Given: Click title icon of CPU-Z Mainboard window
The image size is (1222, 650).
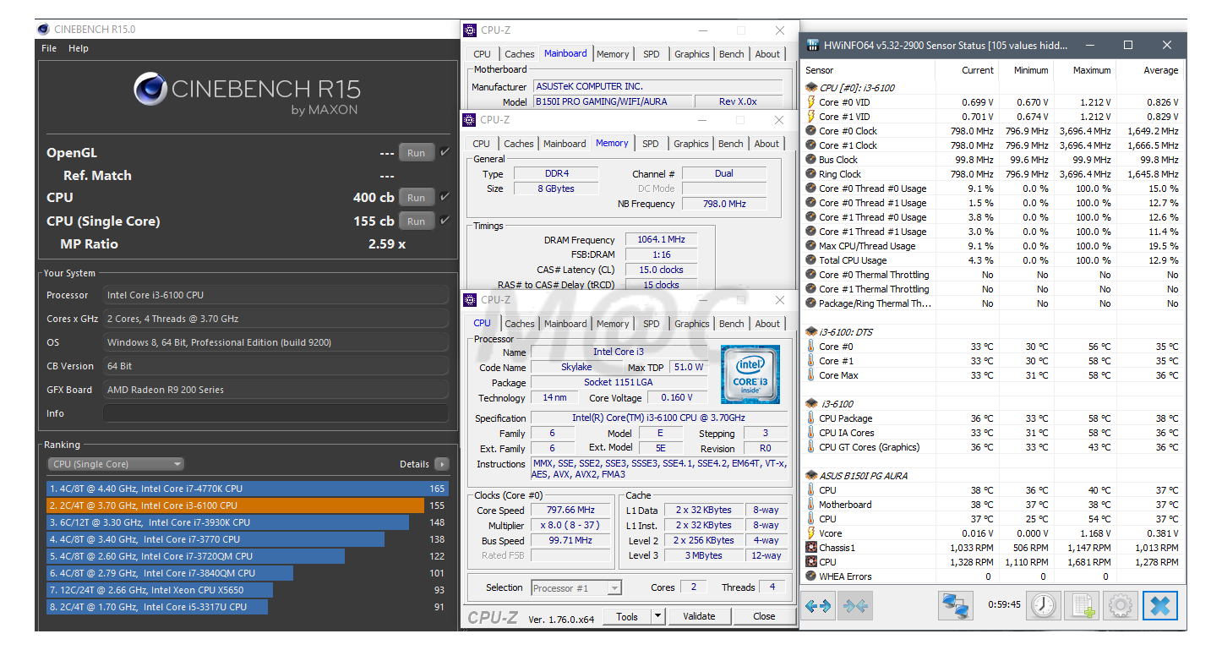Looking at the screenshot, I should (471, 30).
